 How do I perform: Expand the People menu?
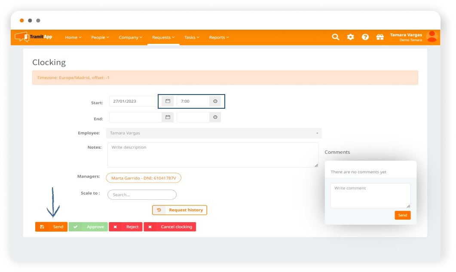pyautogui.click(x=100, y=37)
